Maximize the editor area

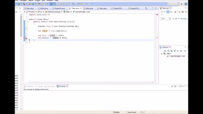point(156,8)
